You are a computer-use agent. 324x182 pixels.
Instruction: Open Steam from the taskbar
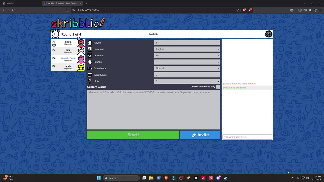[x=225, y=178]
